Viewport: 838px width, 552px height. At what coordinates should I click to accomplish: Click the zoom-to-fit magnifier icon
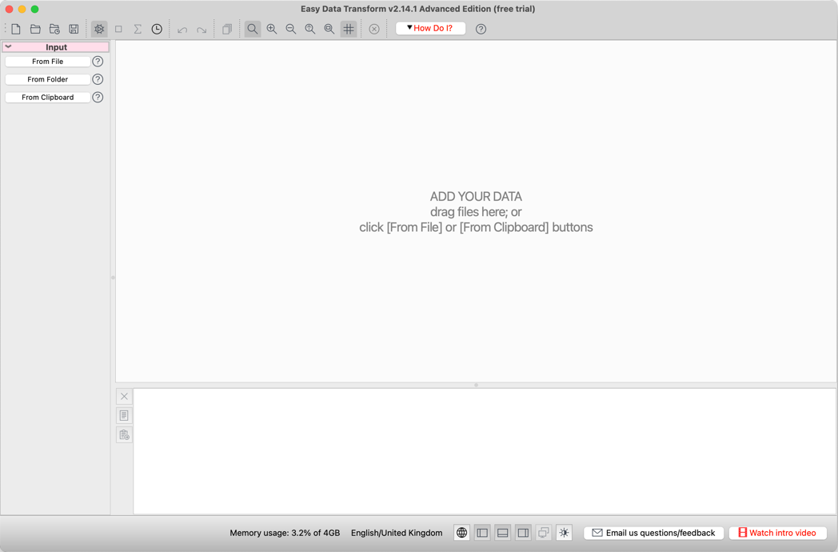pyautogui.click(x=329, y=29)
